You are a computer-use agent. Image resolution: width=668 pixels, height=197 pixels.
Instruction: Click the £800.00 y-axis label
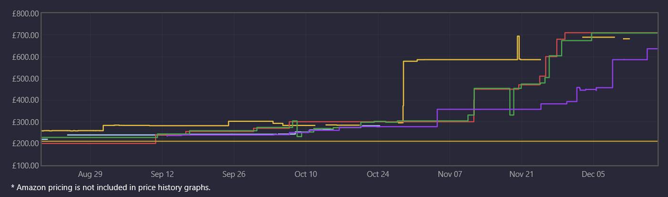(25, 13)
